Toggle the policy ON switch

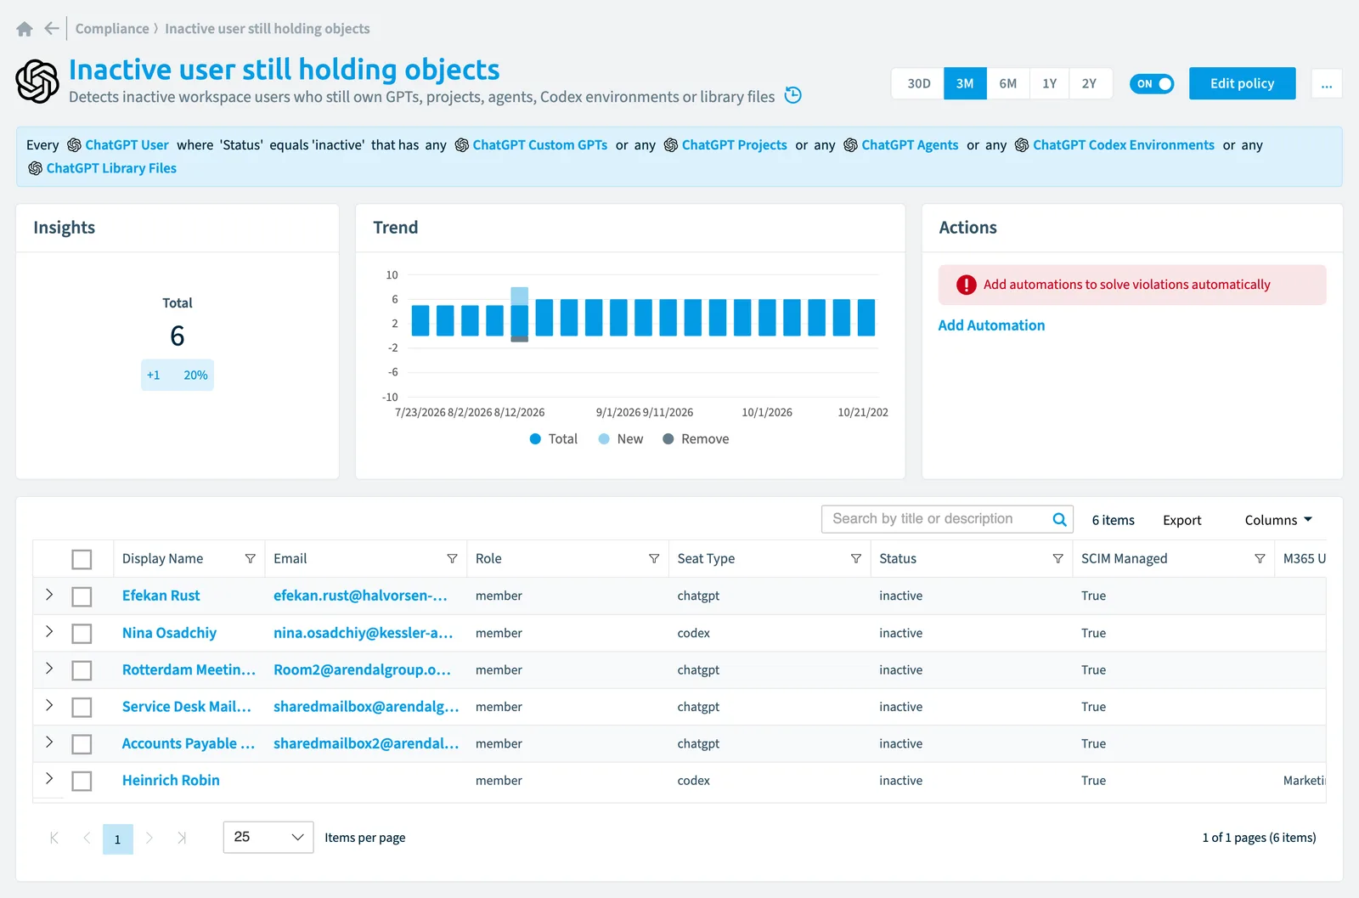click(1152, 84)
